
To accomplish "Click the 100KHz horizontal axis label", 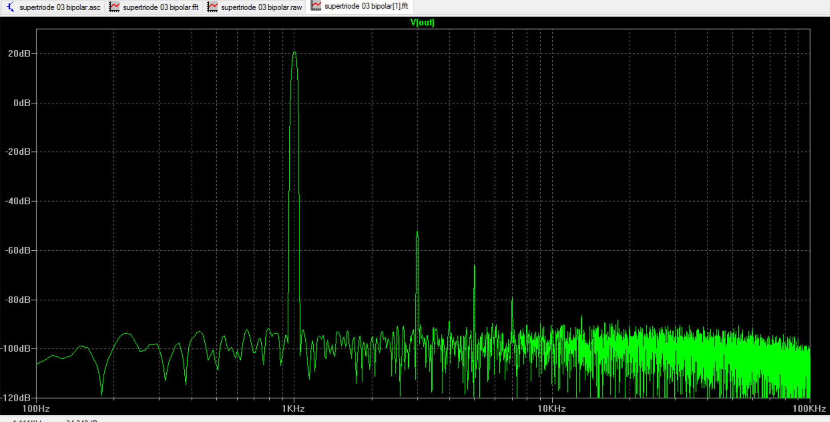I will pos(809,409).
